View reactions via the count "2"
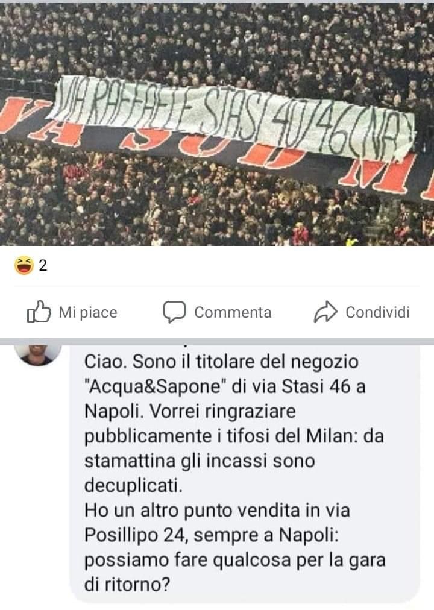The image size is (434, 610). click(43, 265)
